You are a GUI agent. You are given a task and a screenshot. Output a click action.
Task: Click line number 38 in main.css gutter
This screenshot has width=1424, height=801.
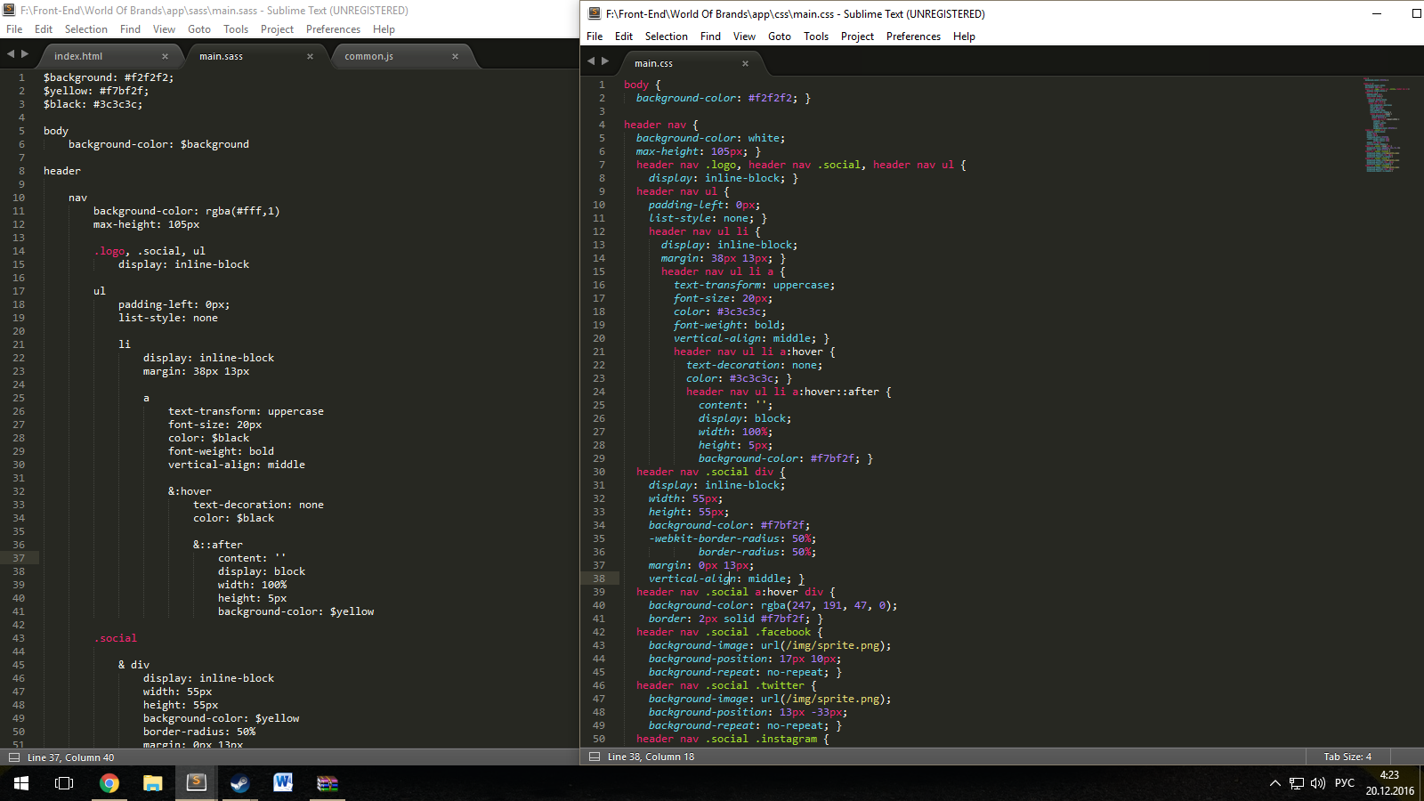[599, 578]
